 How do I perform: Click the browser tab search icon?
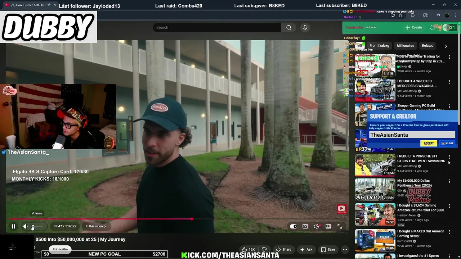click(x=425, y=15)
